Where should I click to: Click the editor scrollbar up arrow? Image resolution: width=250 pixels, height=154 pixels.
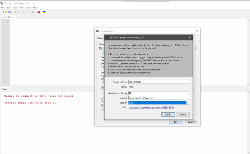[248, 21]
